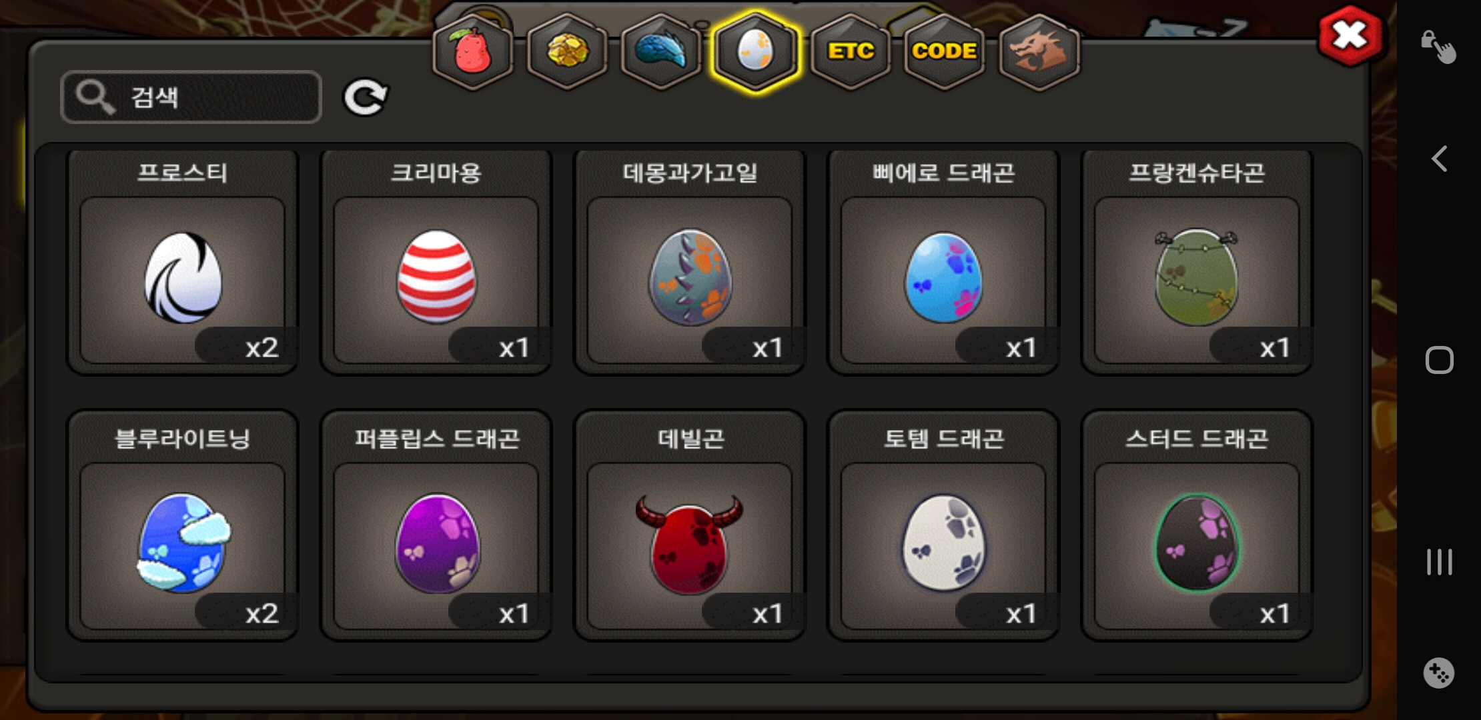The image size is (1481, 720).
Task: Open the Android recent apps button
Action: click(1439, 561)
